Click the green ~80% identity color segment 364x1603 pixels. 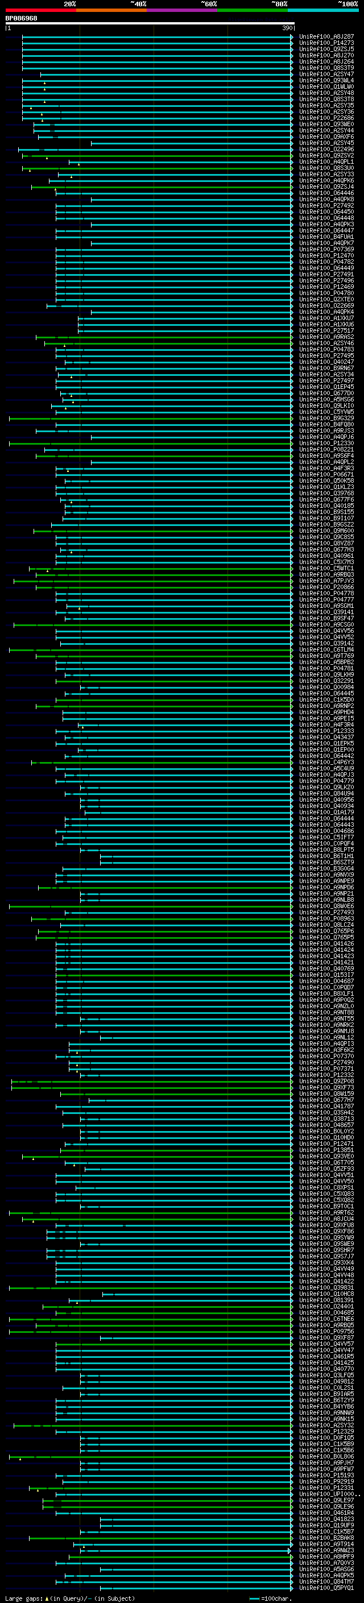[253, 10]
